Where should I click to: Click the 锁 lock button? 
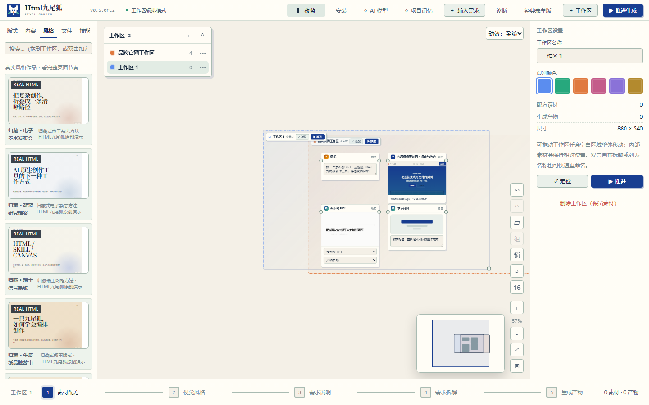click(517, 255)
